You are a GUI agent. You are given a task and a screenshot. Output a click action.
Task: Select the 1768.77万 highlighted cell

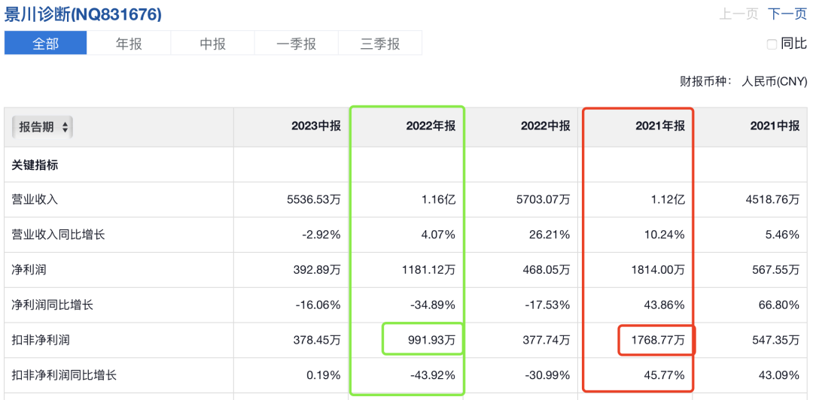point(656,340)
